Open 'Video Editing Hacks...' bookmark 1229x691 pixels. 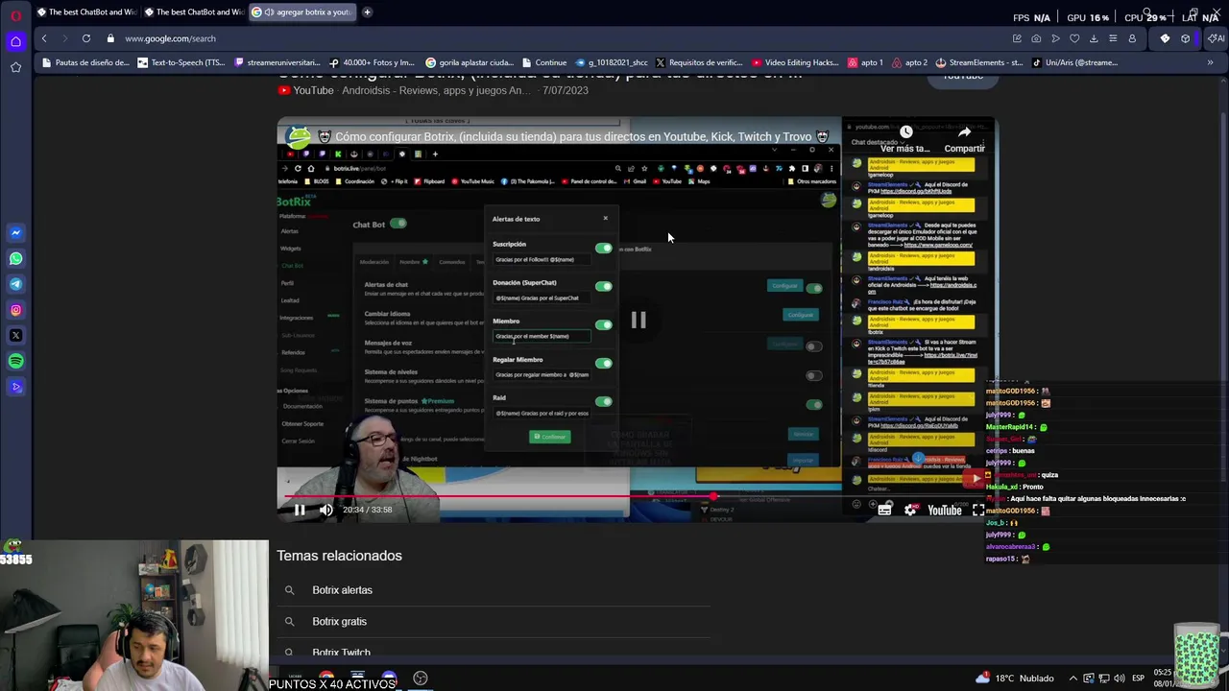coord(795,62)
